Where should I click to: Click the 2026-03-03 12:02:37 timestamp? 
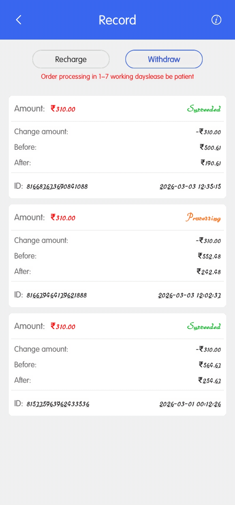click(189, 295)
